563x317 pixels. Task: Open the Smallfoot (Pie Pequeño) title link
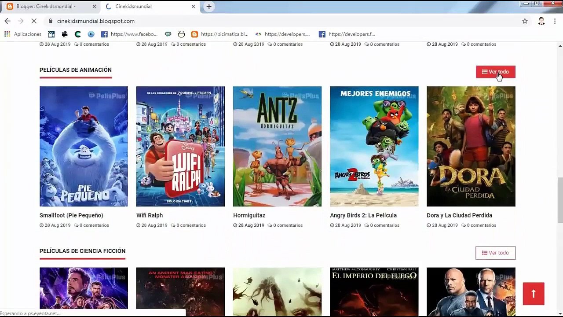[71, 215]
